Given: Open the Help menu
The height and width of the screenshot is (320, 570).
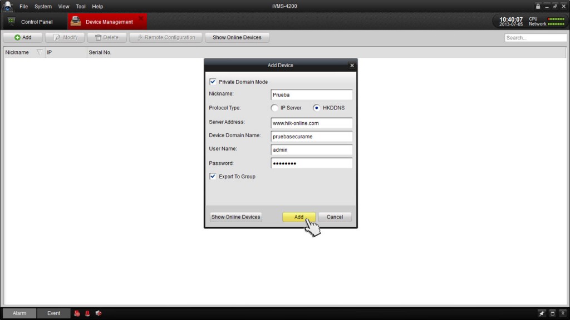Looking at the screenshot, I should tap(97, 7).
